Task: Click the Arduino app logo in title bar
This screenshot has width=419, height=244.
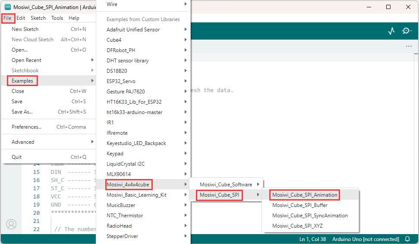Action: coord(8,7)
